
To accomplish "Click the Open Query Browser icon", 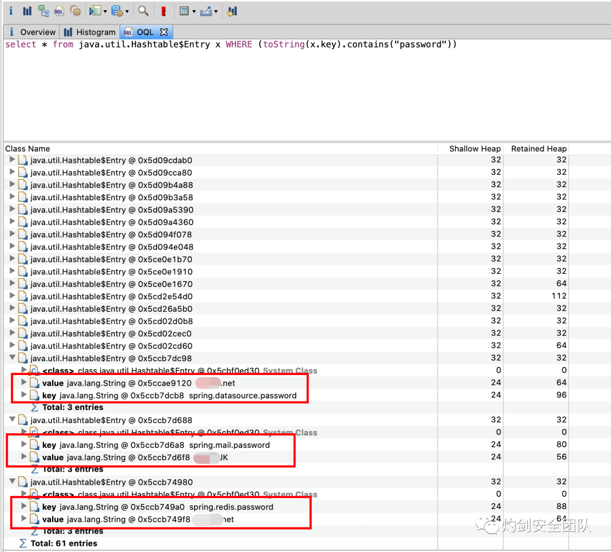I will tap(117, 11).
